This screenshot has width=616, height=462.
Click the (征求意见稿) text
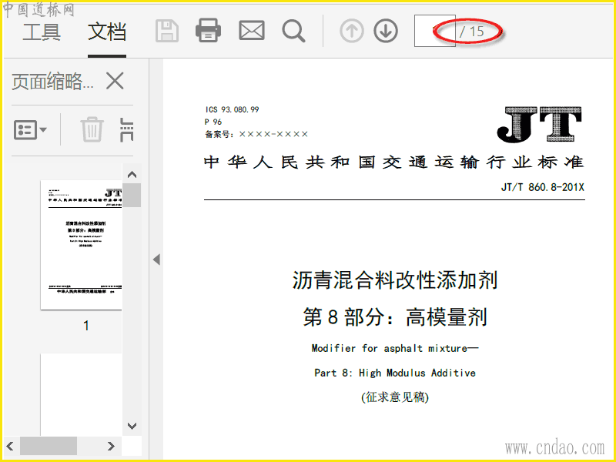coord(395,397)
